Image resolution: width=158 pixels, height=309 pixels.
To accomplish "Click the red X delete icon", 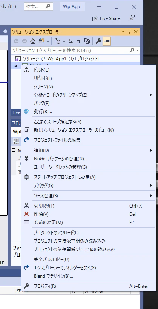I will pos(26,214).
